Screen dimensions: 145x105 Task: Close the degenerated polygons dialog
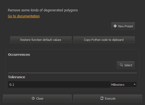37,98
